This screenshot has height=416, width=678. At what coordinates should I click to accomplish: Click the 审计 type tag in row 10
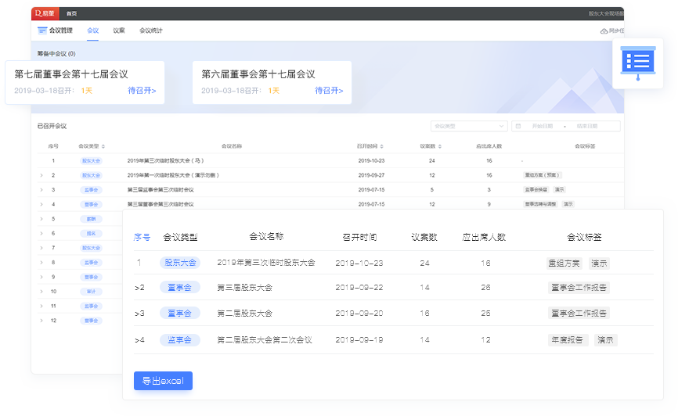[92, 292]
